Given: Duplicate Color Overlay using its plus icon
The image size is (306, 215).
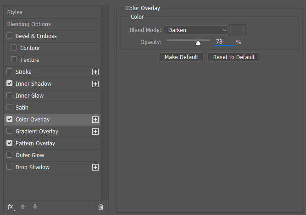Looking at the screenshot, I should [95, 120].
